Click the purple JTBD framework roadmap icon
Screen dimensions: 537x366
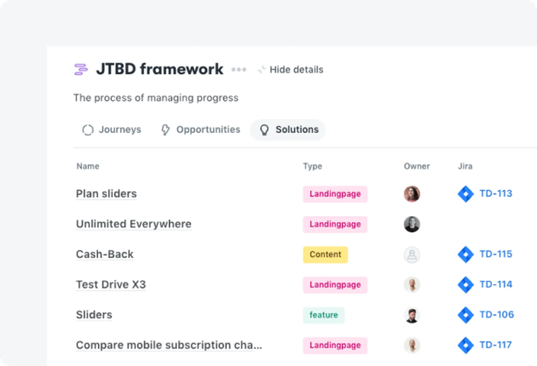pos(81,69)
